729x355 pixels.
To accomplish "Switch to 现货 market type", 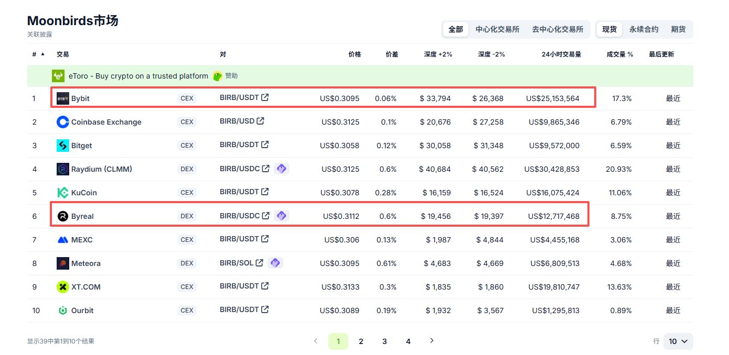I will coord(609,29).
